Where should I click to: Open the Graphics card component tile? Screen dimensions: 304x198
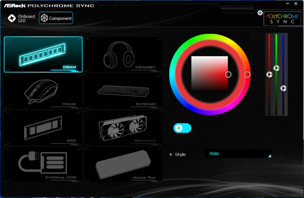tap(123, 128)
